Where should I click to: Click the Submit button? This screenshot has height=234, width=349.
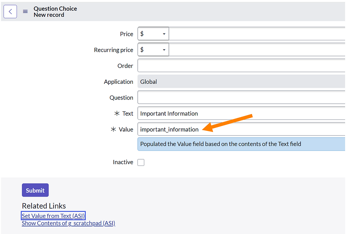tap(35, 190)
